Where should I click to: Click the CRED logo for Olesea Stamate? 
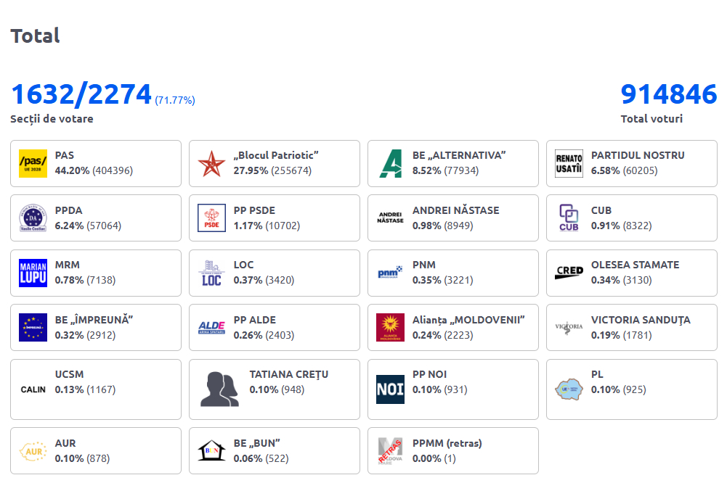coord(569,273)
